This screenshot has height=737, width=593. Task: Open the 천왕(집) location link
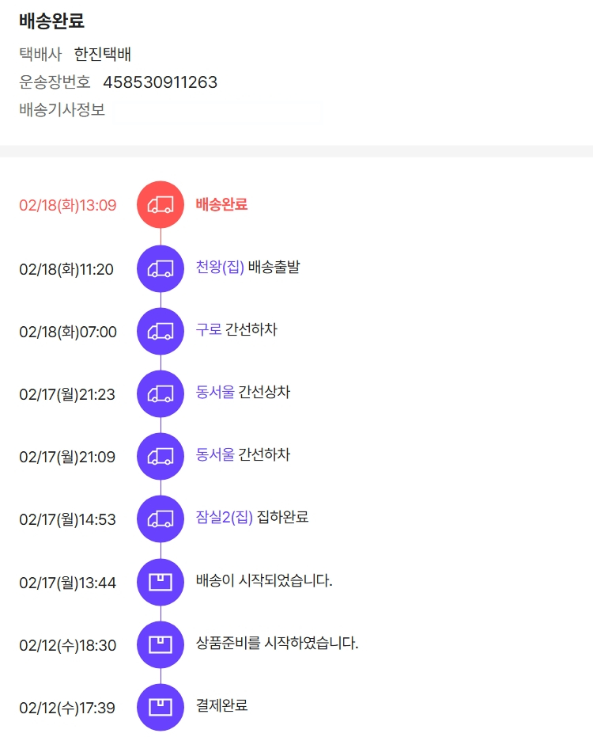pyautogui.click(x=220, y=268)
